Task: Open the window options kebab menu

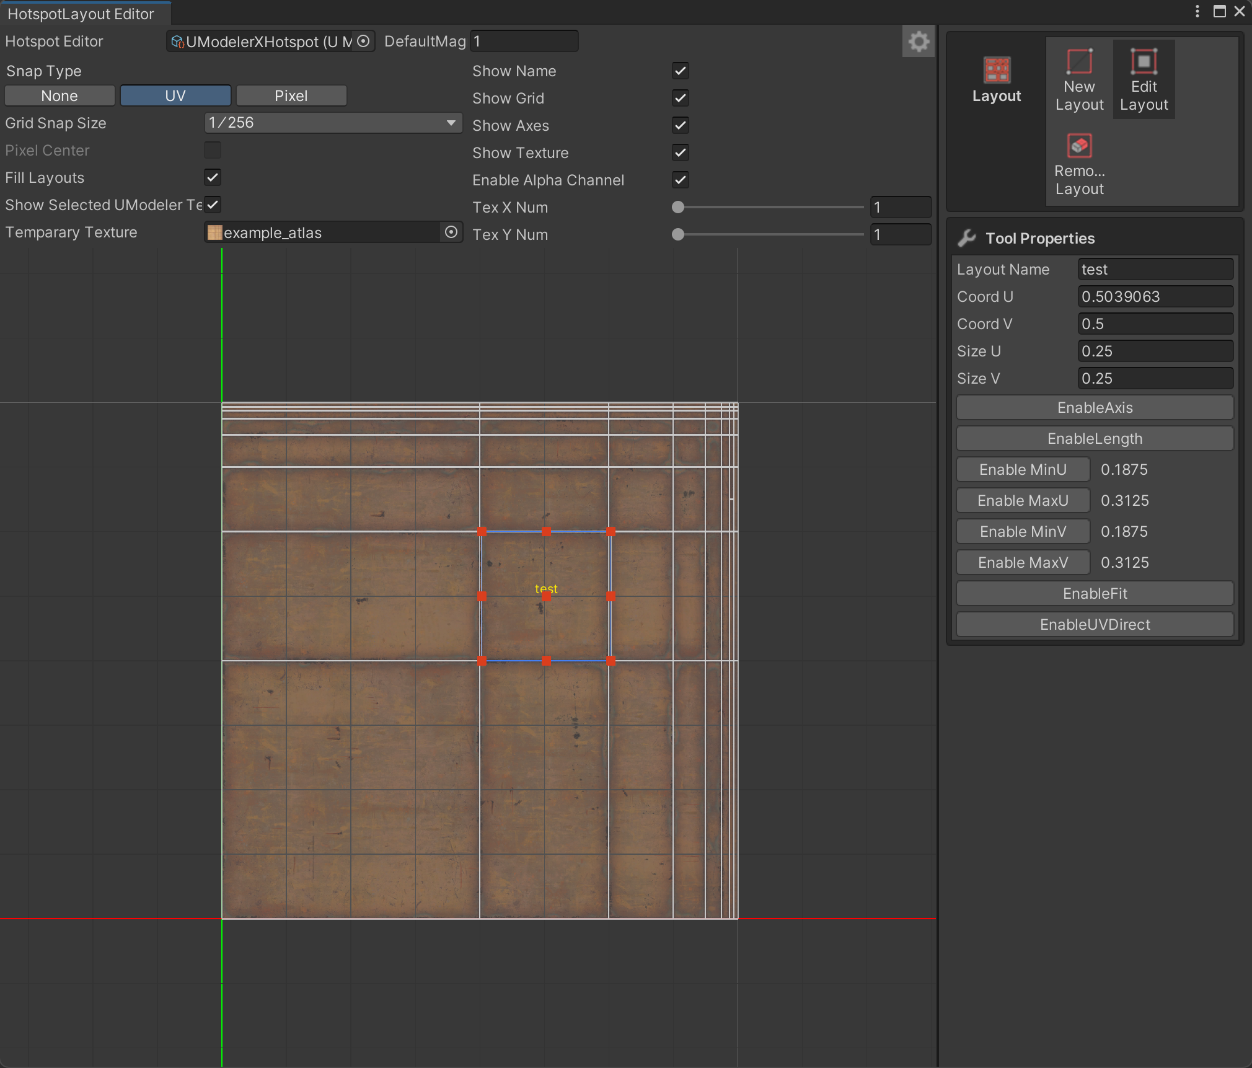Action: pos(1197,11)
